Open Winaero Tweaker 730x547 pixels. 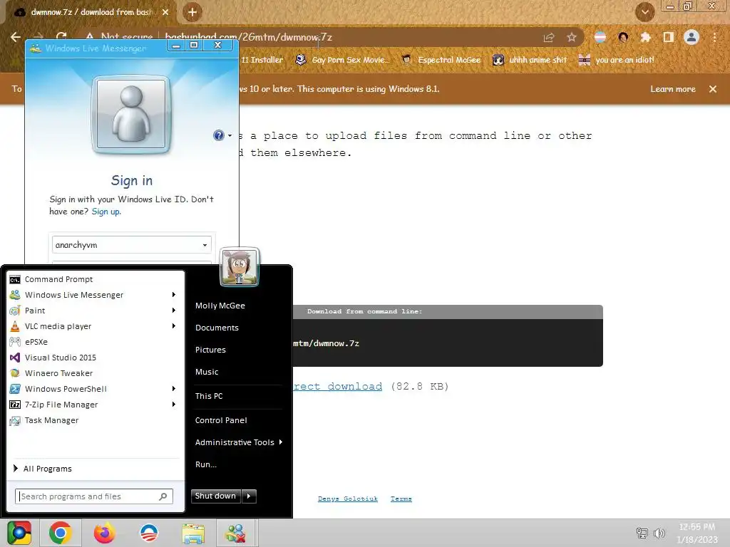(x=58, y=373)
